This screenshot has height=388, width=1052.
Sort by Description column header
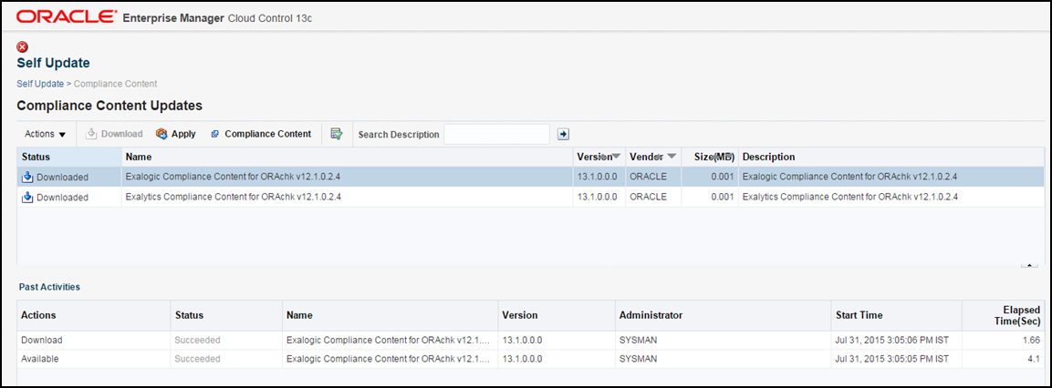click(x=769, y=157)
